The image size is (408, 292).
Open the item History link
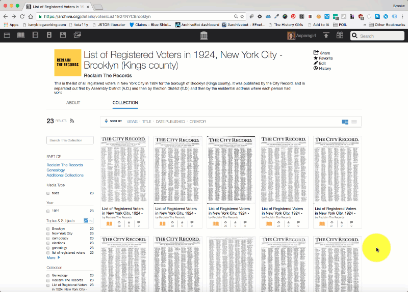pos(322,68)
